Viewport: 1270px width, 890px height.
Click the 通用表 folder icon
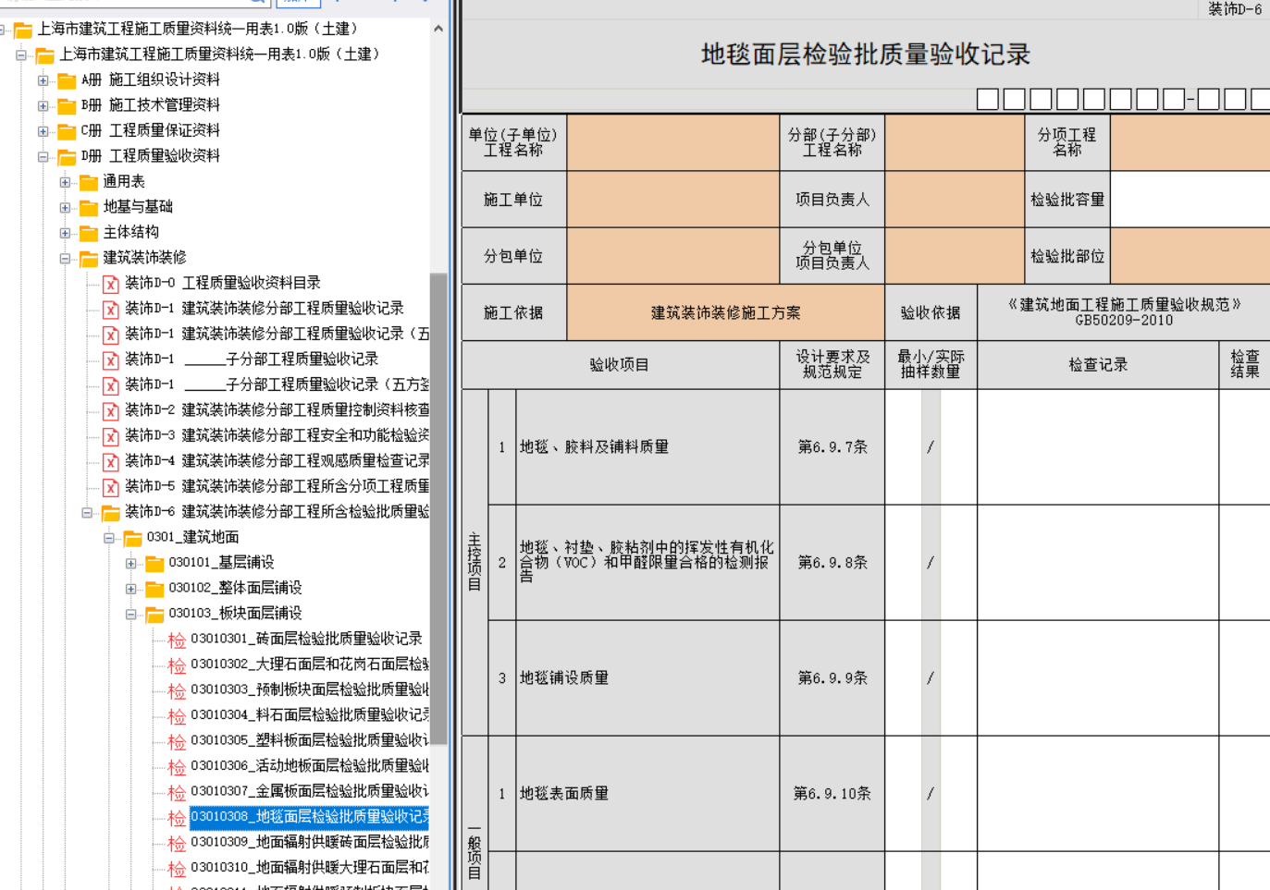coord(89,182)
